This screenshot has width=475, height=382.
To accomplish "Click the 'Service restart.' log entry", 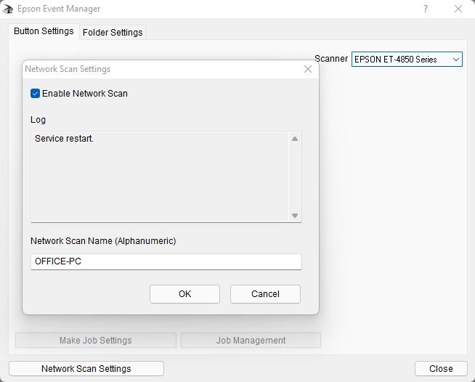I will (x=64, y=139).
